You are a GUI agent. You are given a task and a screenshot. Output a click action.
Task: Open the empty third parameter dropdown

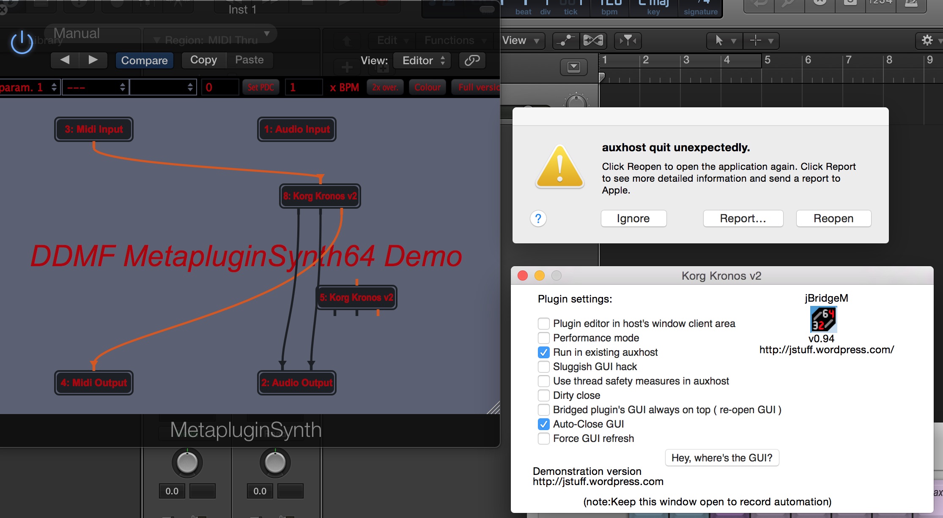[163, 87]
